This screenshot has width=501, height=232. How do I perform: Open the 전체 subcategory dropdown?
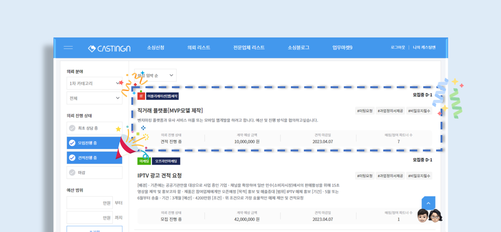94,98
